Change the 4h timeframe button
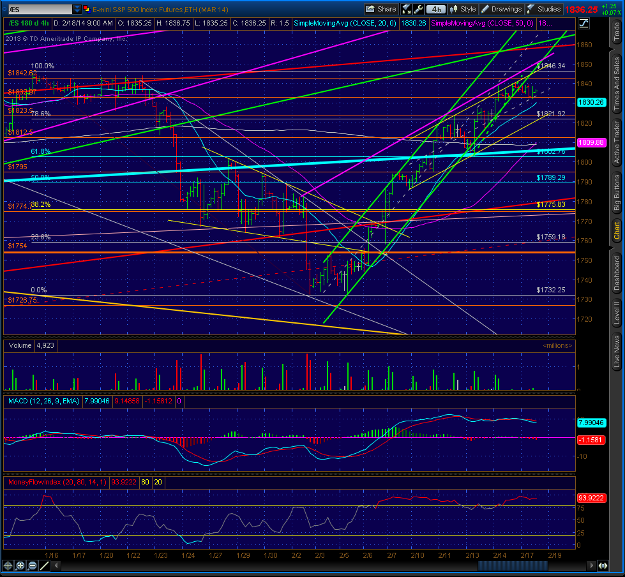 click(x=436, y=9)
